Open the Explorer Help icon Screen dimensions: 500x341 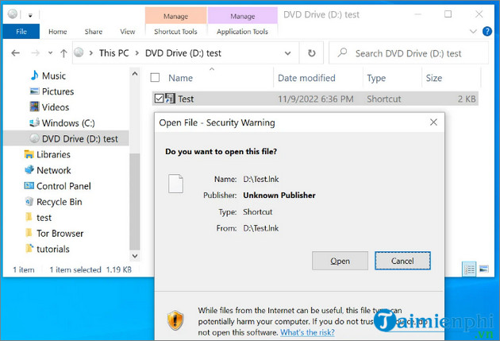click(487, 31)
